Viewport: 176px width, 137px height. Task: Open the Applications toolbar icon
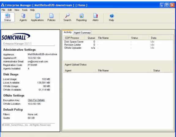[37, 17]
